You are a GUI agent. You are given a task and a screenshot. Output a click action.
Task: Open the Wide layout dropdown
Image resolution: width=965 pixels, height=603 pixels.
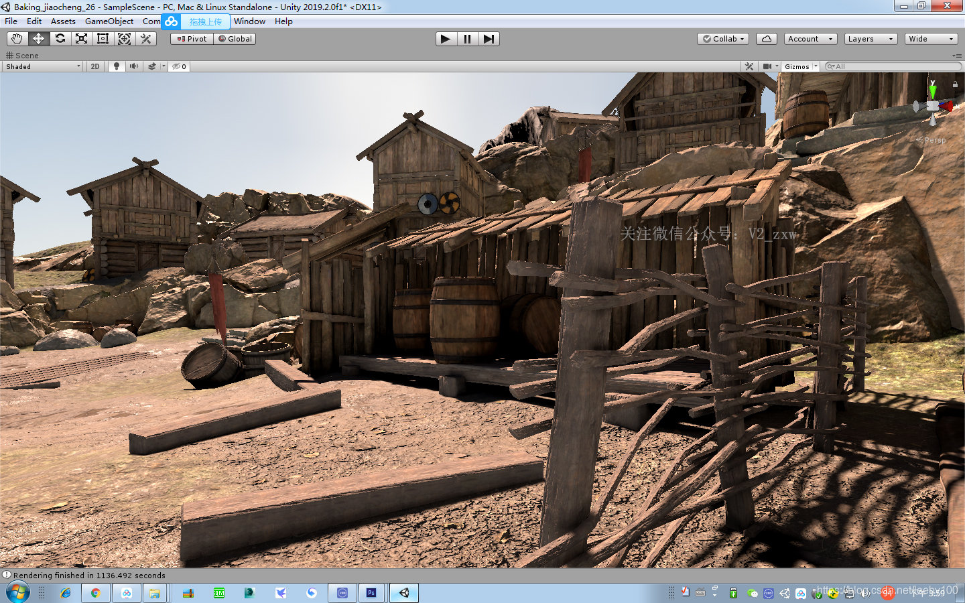pos(931,39)
